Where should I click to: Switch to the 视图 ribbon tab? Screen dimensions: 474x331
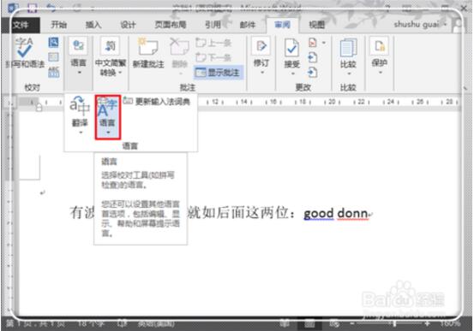316,25
